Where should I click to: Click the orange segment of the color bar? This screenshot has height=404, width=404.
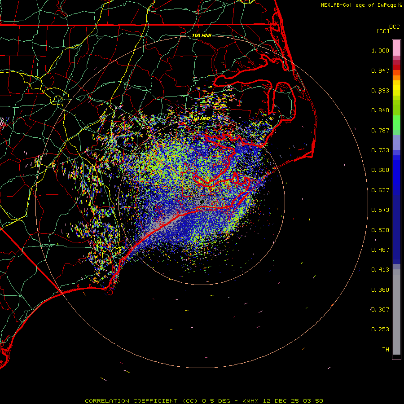pyautogui.click(x=396, y=78)
